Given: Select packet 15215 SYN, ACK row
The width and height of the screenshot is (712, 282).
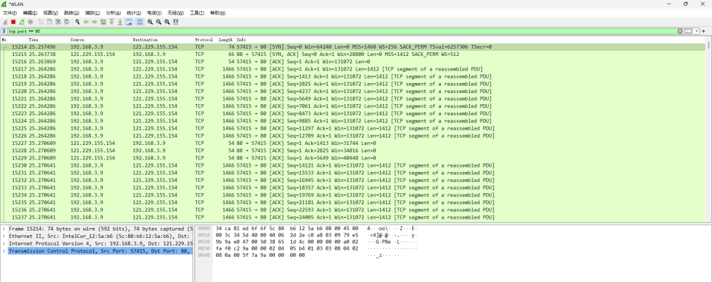Looking at the screenshot, I should point(353,54).
